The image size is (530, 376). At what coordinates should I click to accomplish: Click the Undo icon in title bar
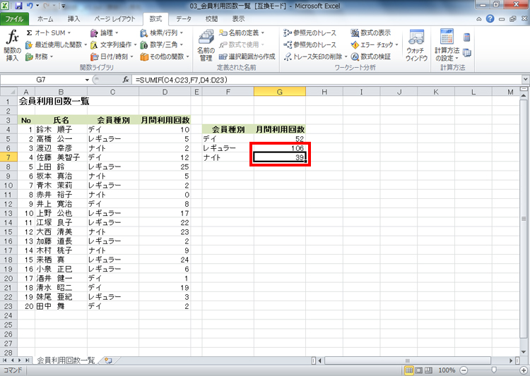click(30, 6)
